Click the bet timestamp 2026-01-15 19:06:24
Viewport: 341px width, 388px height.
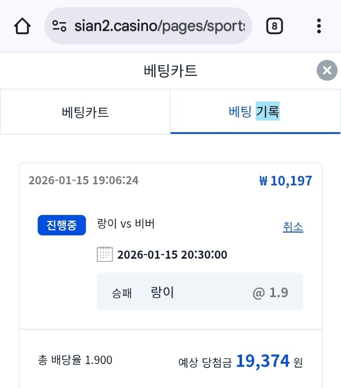pos(84,180)
